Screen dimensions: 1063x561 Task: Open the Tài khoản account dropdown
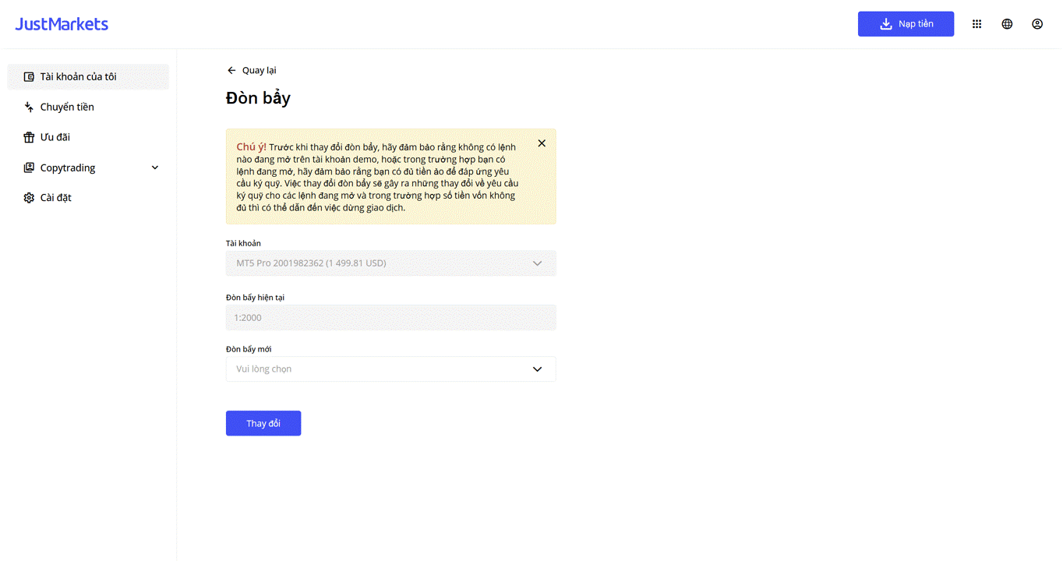pos(390,263)
